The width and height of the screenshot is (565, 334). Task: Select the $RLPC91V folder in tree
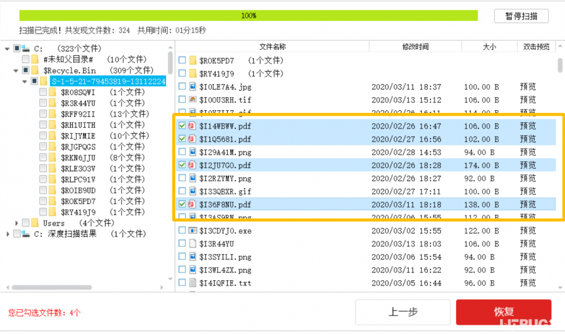(x=78, y=179)
